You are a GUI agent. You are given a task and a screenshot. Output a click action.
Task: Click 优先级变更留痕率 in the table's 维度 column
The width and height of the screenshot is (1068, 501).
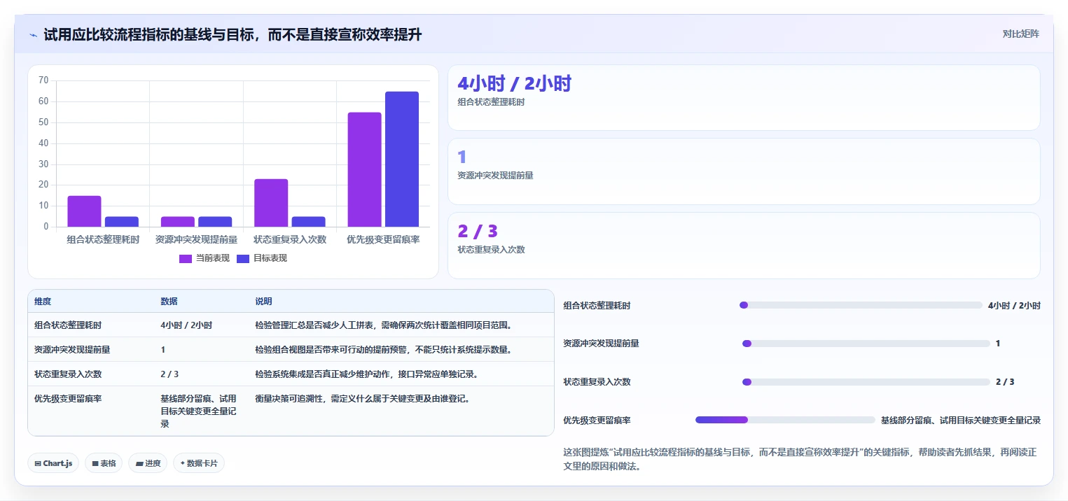pyautogui.click(x=68, y=399)
